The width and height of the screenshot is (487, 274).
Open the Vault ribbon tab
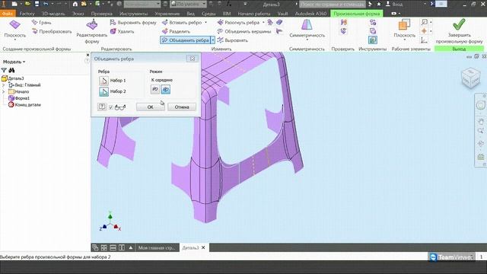[282, 14]
